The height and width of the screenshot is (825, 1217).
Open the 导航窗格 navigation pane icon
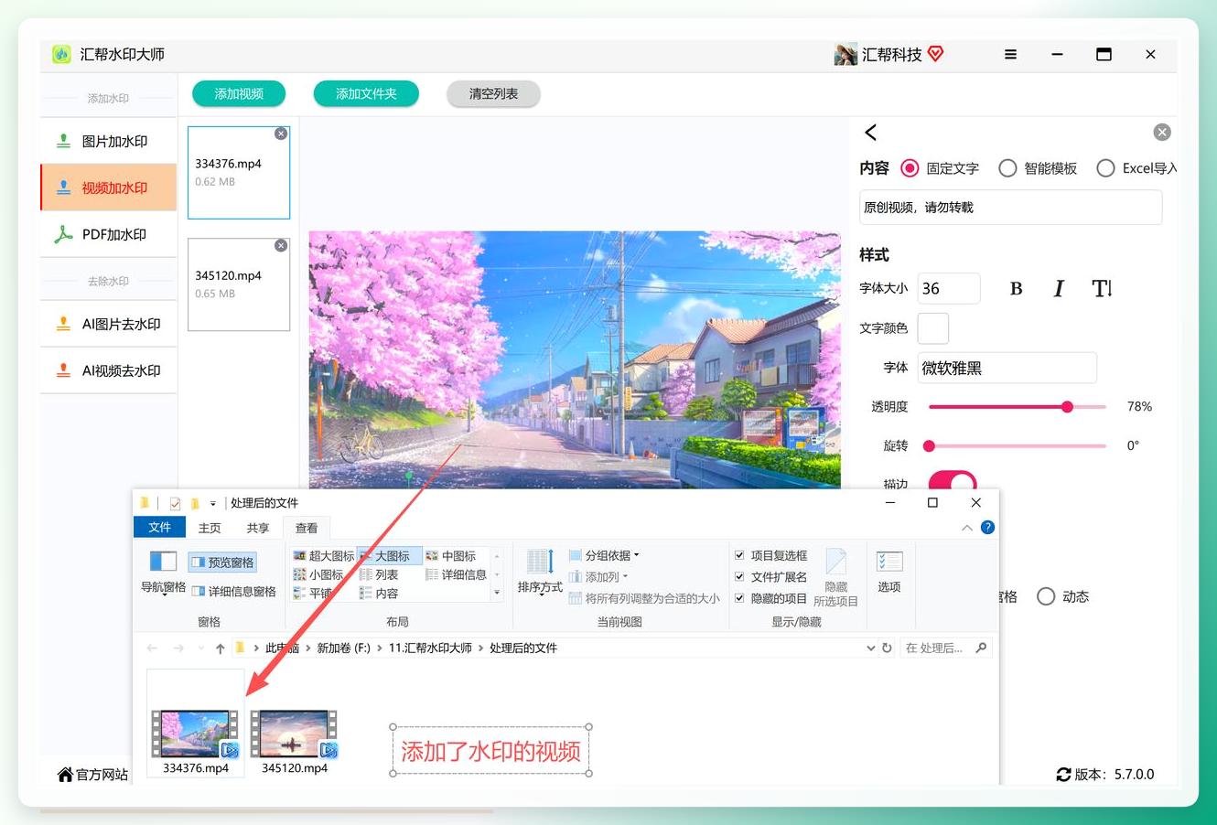pos(163,562)
